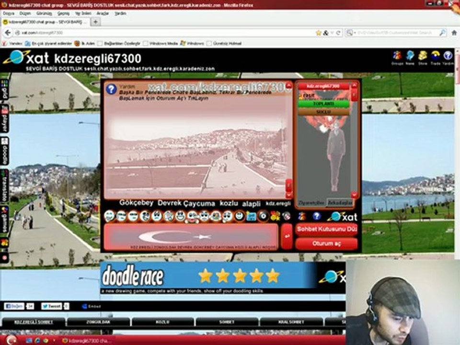Click the 8-ball icon in emoticon row

(263, 216)
